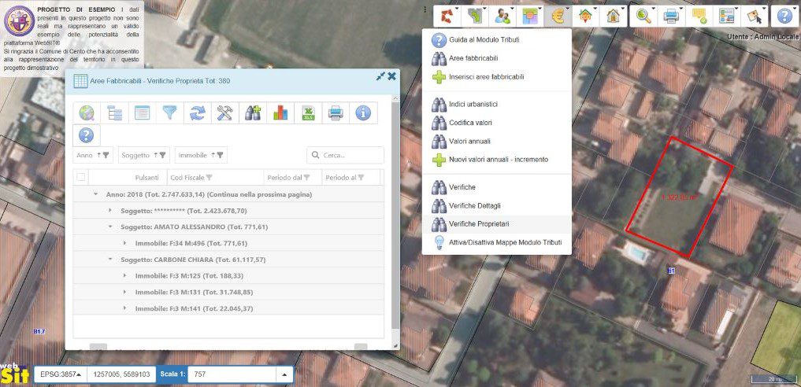Tick the select-all checkbox in grid header
Screen dimensions: 801x387
(81, 178)
